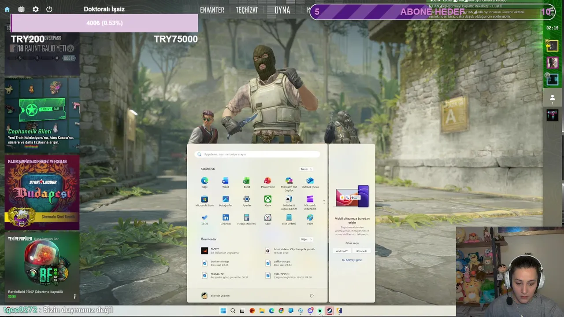
Task: Open YESILLLTNR recommended file
Action: pyautogui.click(x=226, y=276)
